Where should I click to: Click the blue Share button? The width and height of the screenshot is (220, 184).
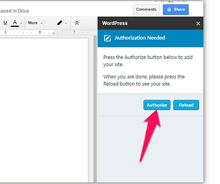[176, 9]
